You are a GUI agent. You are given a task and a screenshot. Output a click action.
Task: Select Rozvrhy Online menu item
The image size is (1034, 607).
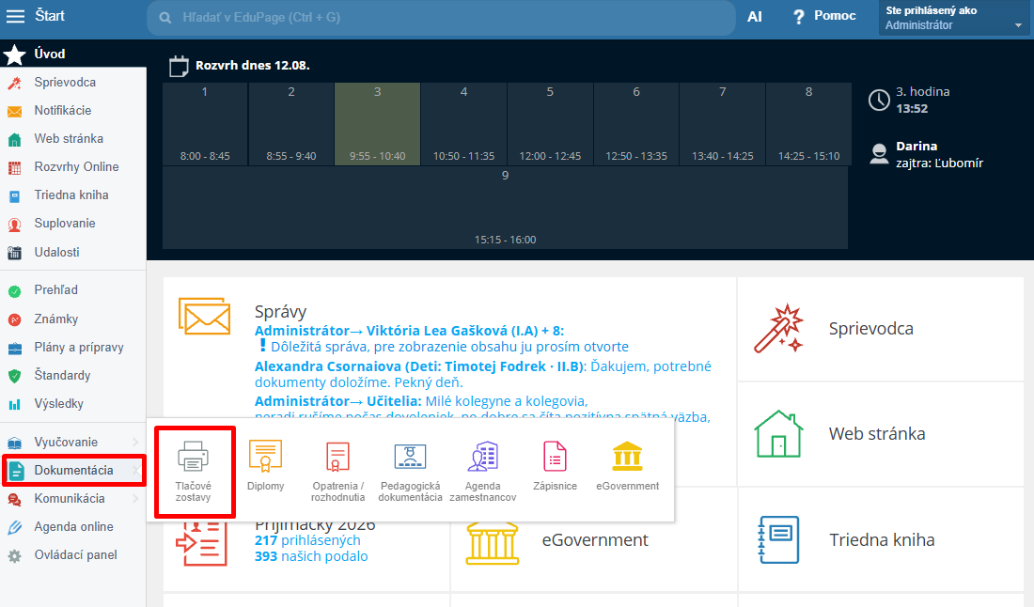73,166
